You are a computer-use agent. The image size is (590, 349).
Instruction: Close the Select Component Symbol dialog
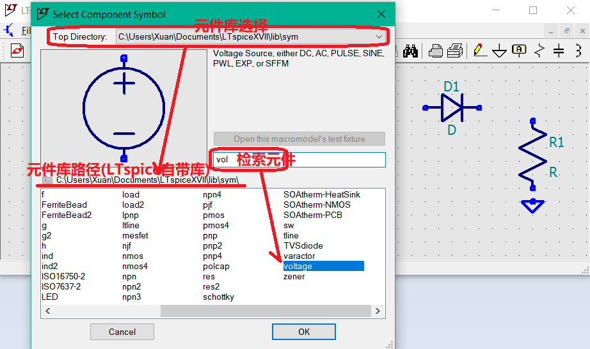tap(381, 14)
